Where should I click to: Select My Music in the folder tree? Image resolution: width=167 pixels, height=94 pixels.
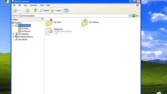[x=25, y=28]
